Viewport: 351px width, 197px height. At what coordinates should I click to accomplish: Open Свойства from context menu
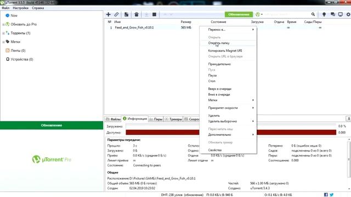coord(228,150)
